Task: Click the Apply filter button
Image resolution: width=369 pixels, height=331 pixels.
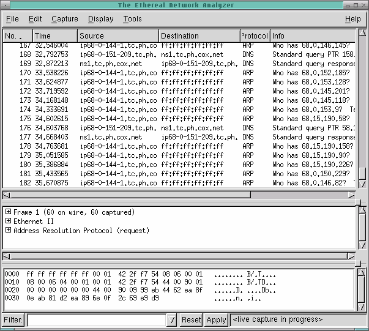Action: tap(216, 320)
